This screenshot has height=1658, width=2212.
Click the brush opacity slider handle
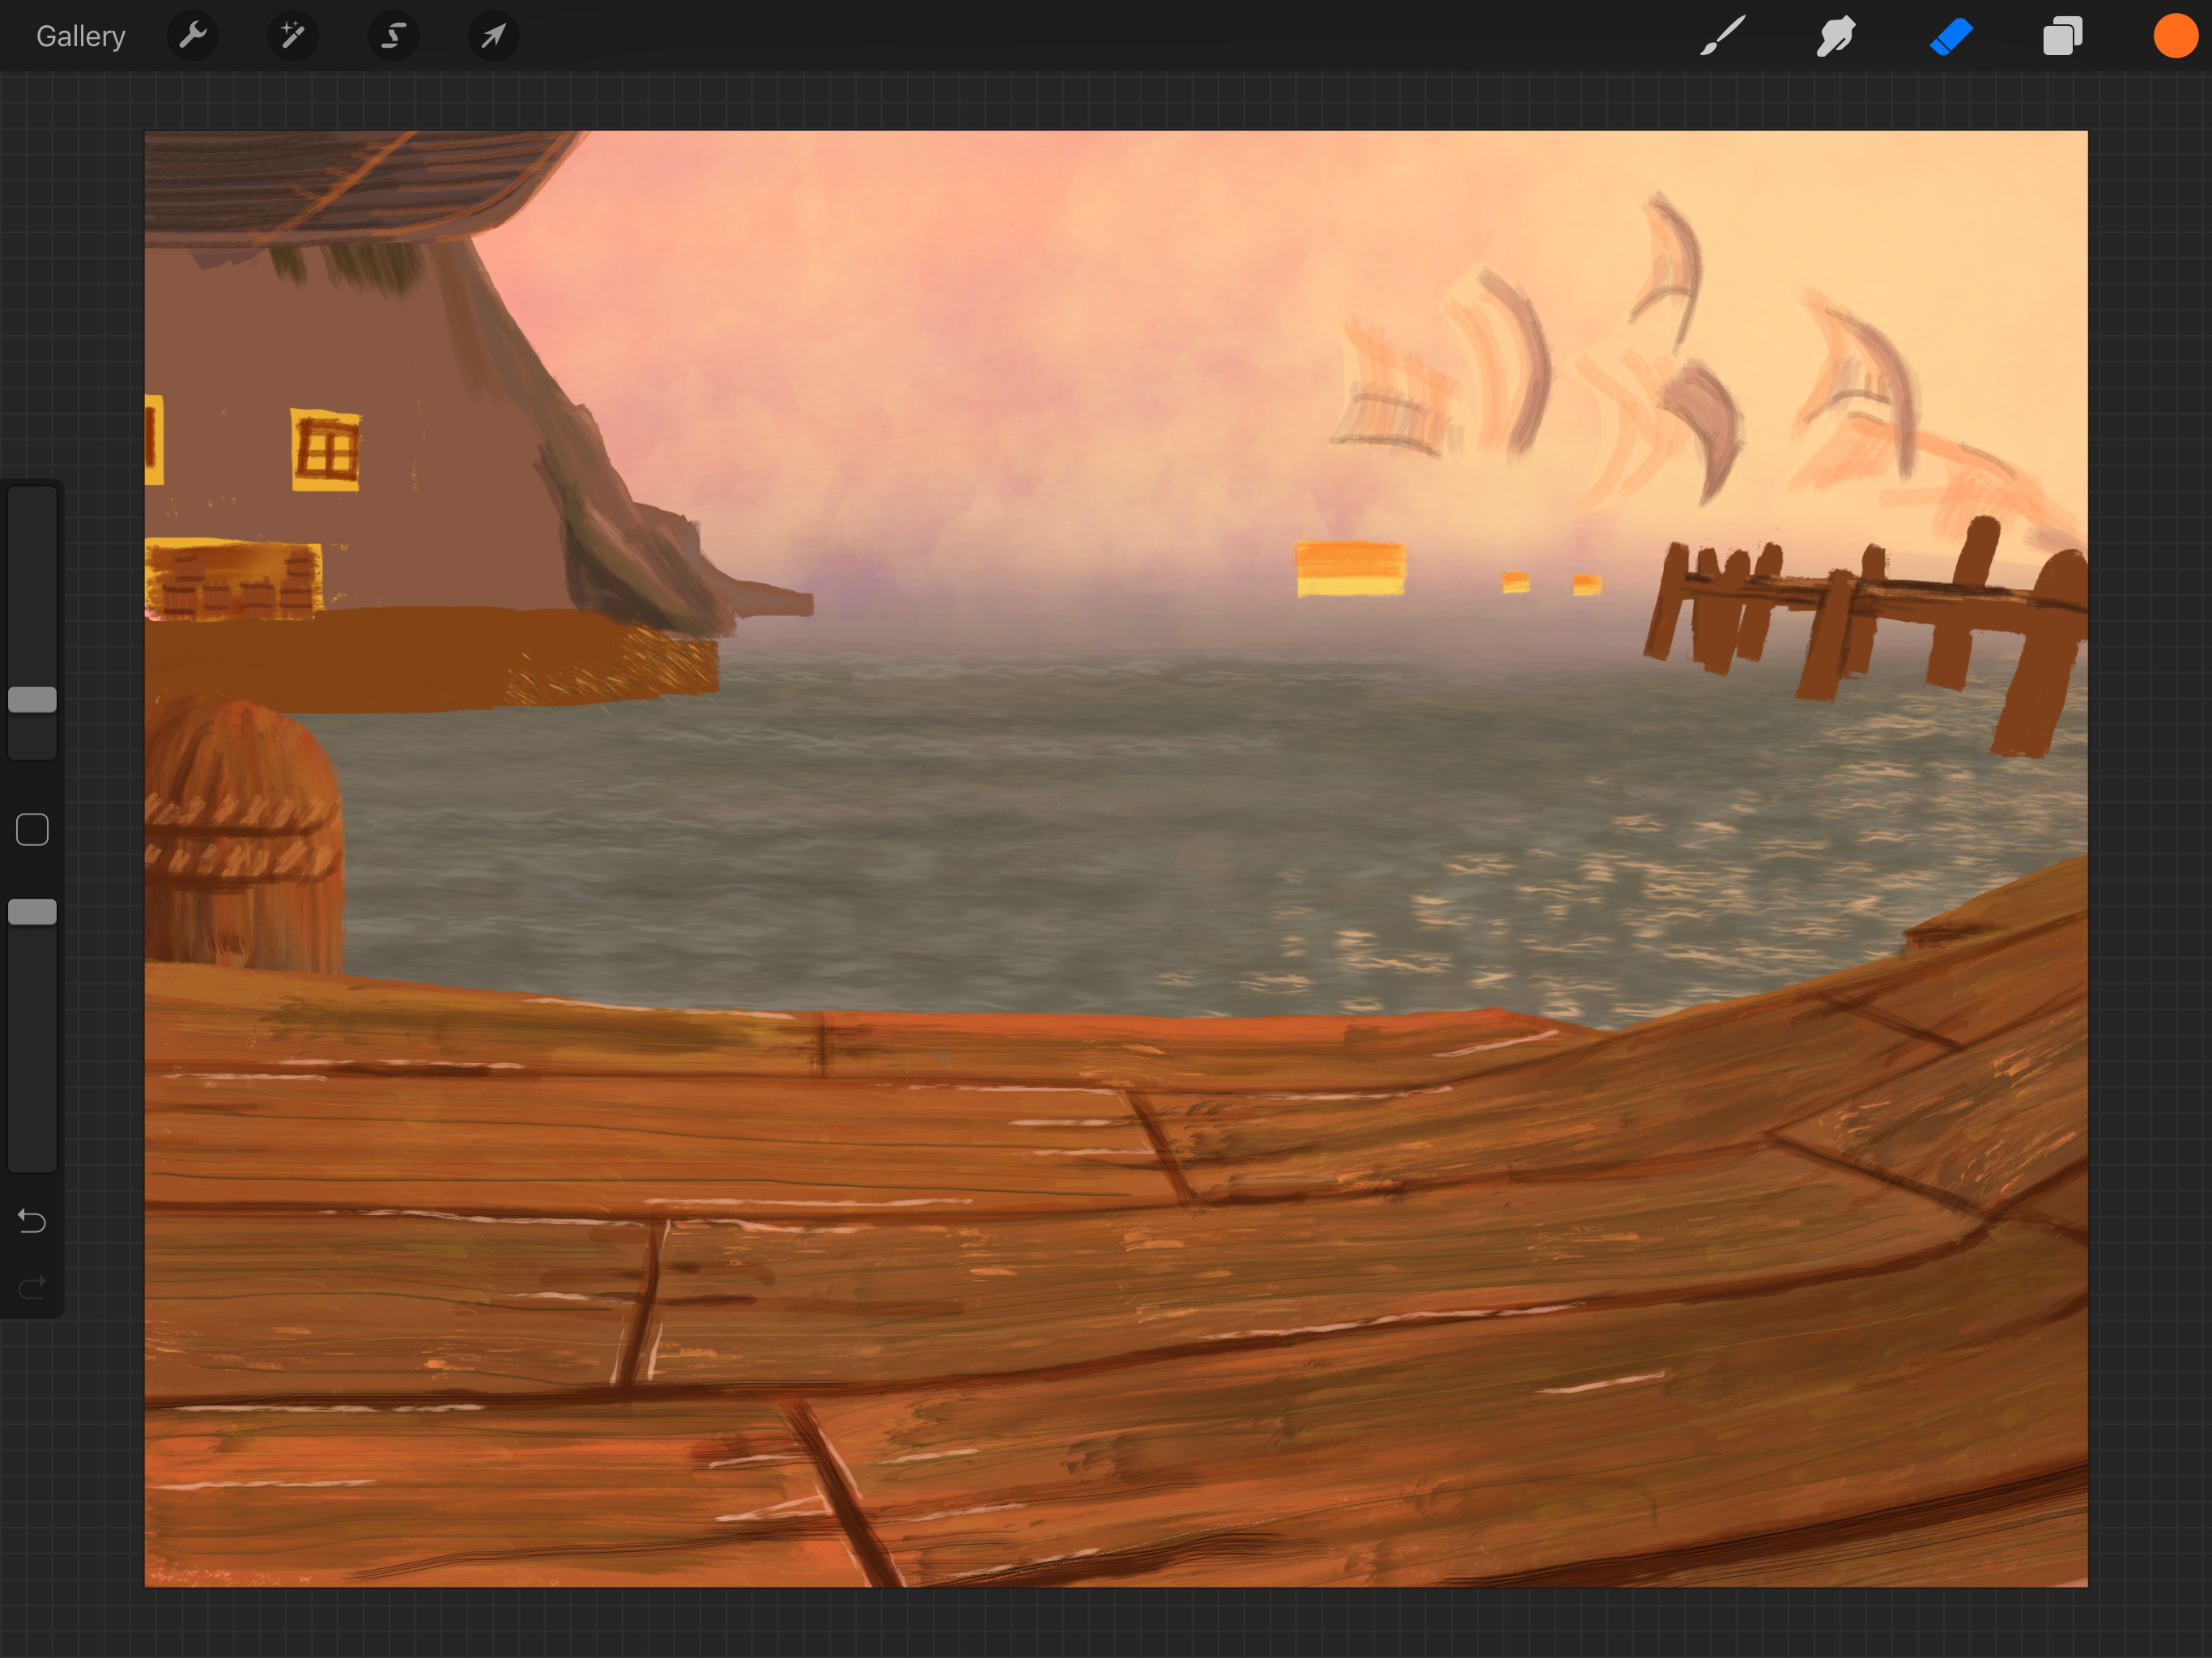coord(32,912)
